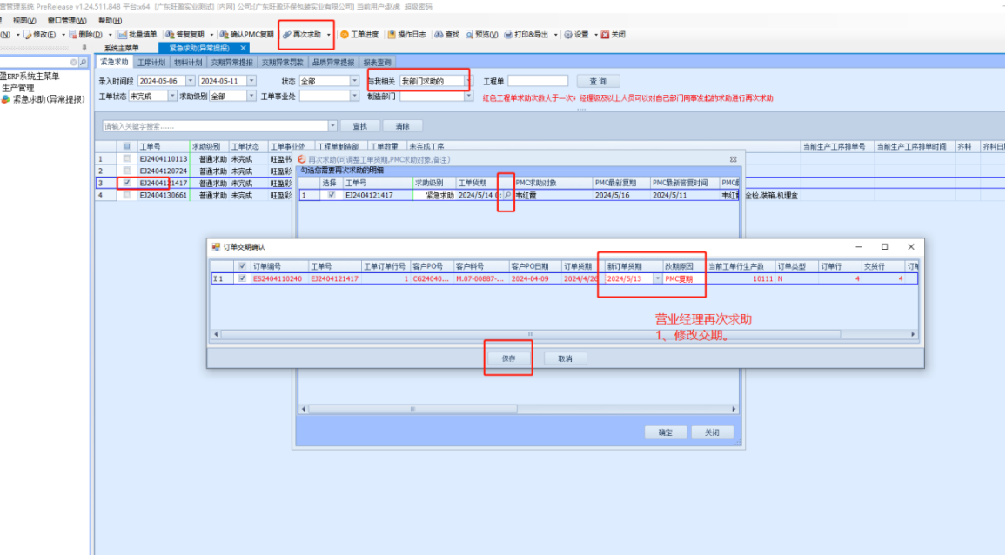Viewport: 1006px width, 556px height.
Task: Open the 视图(V) menu
Action: (24, 21)
